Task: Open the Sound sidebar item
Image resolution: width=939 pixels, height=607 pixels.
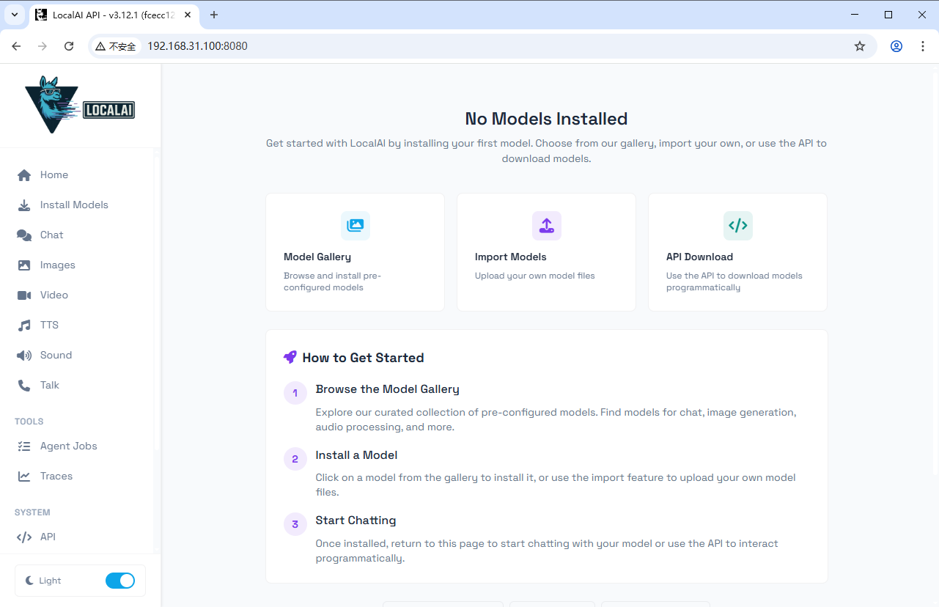Action: click(81, 356)
